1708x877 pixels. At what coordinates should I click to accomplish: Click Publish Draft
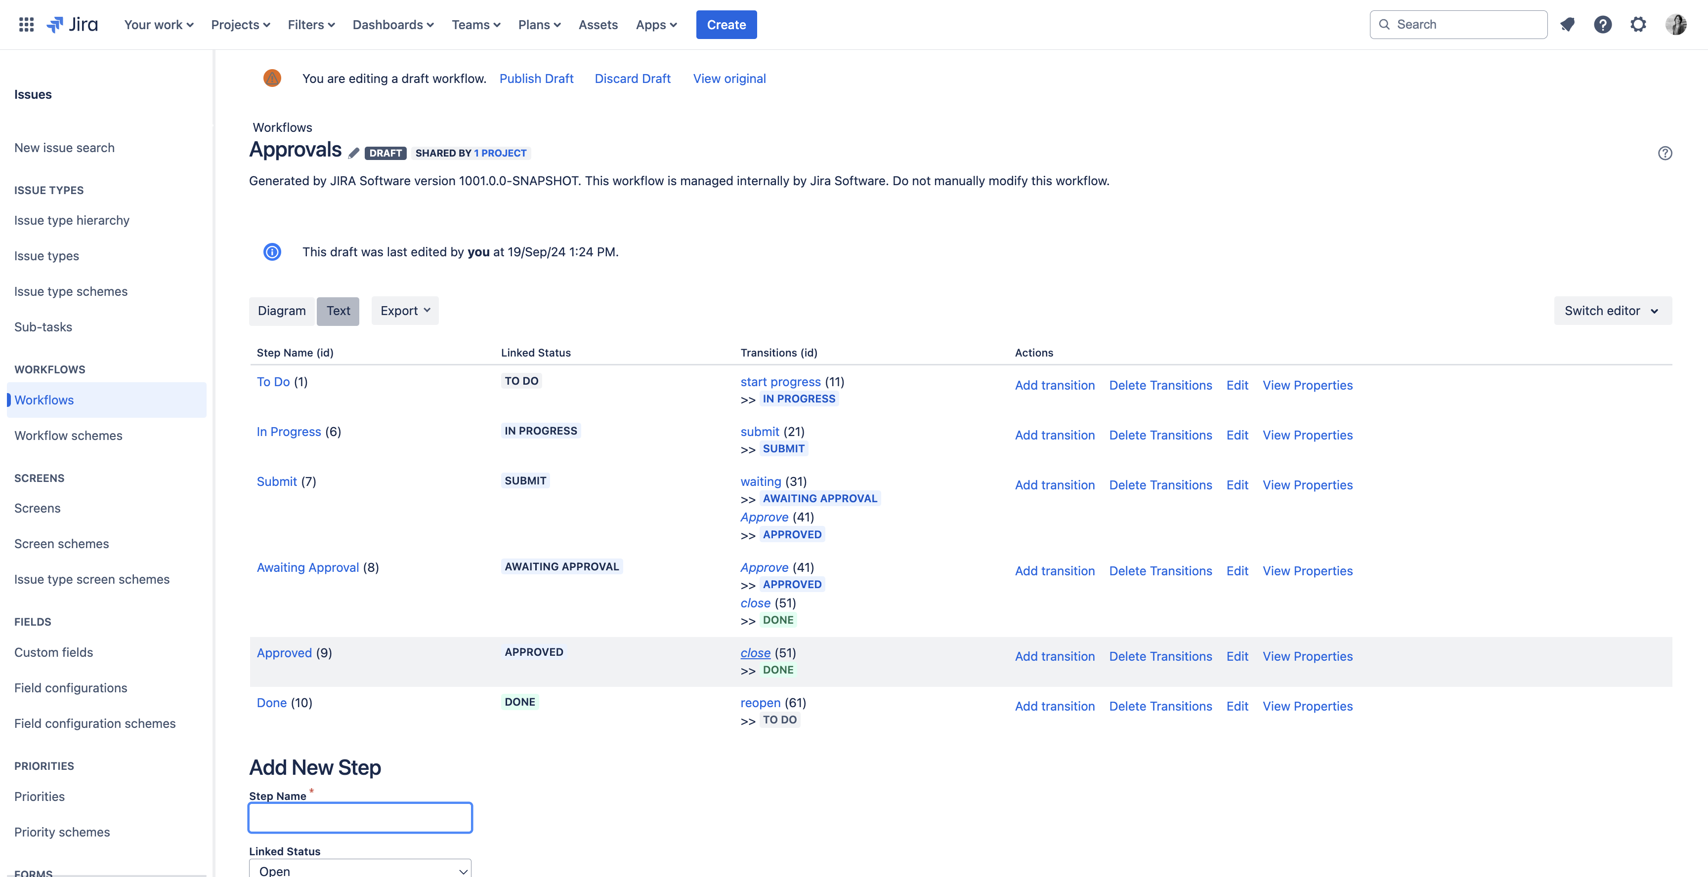click(x=536, y=78)
